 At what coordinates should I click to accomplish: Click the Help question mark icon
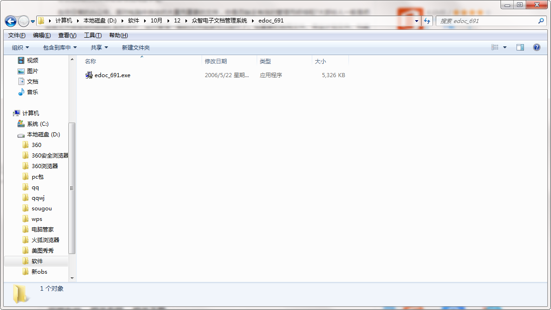536,47
